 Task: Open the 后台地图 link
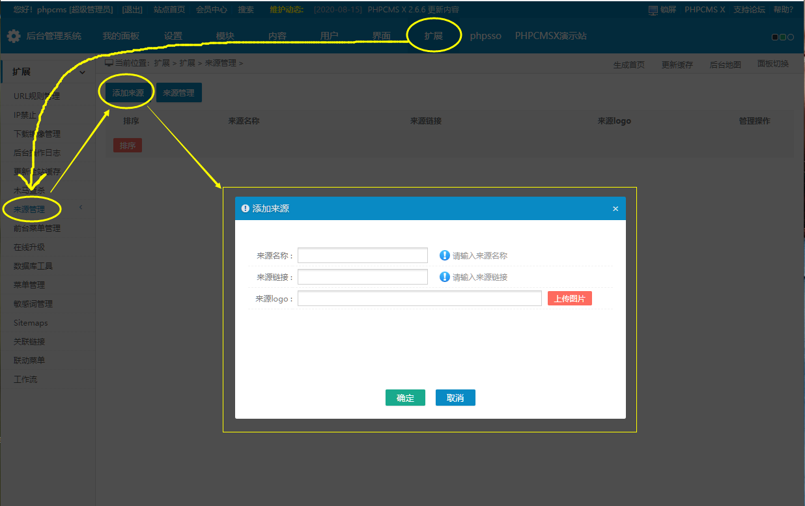725,65
